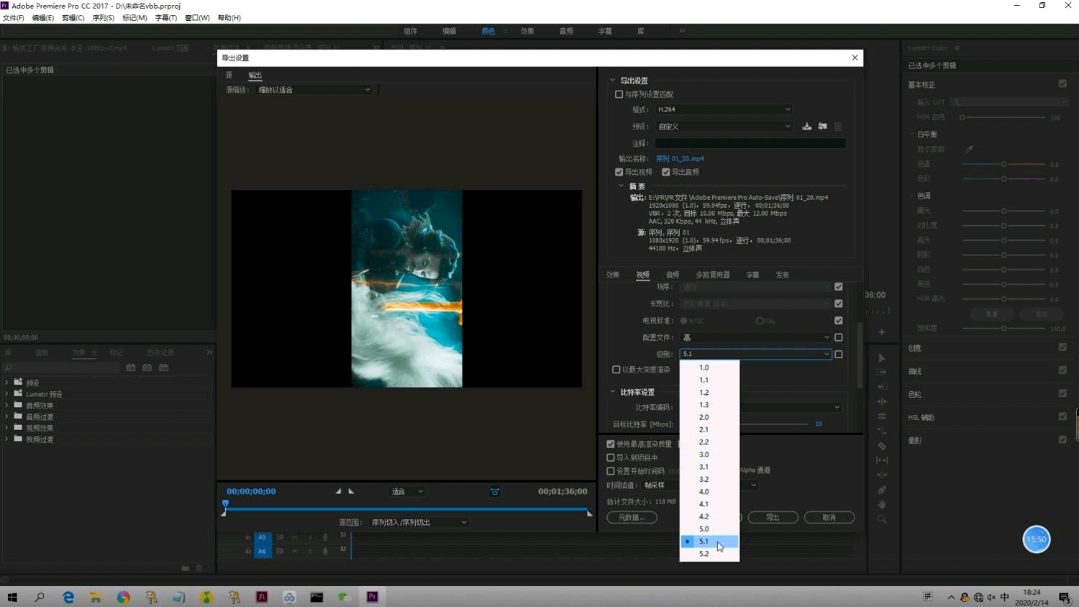Enable match sequence settings checkbox
Image resolution: width=1079 pixels, height=607 pixels.
(619, 94)
